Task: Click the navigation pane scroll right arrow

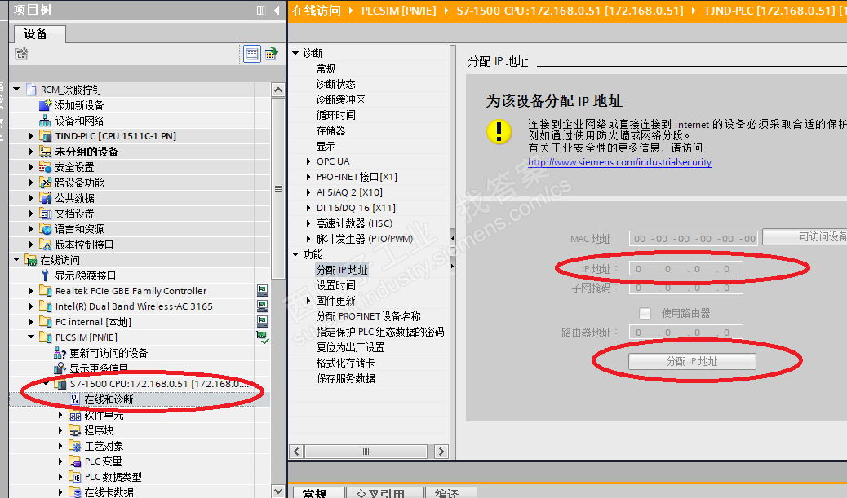Action: point(441,452)
